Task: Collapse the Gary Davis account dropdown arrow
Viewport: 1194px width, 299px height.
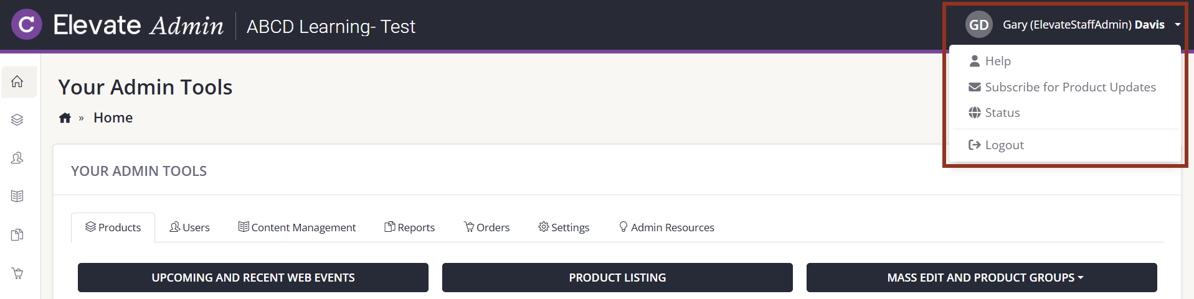Action: 1177,25
